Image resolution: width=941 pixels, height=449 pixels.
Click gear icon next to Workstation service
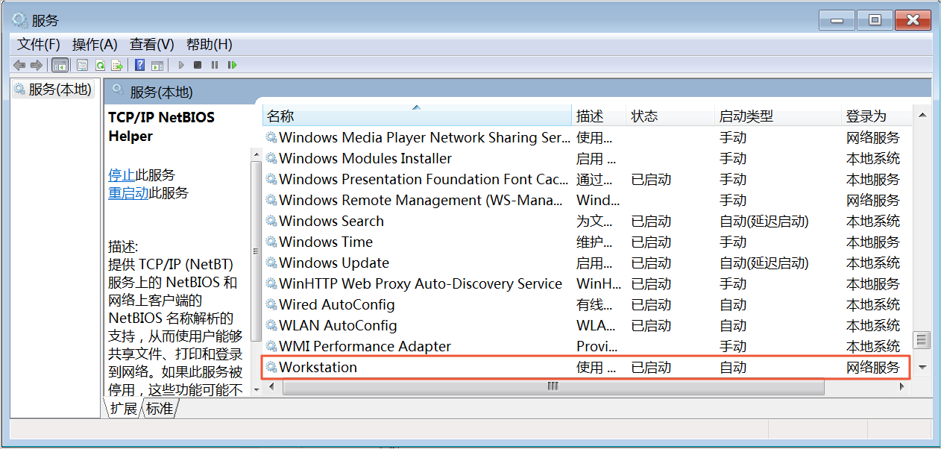click(x=271, y=367)
